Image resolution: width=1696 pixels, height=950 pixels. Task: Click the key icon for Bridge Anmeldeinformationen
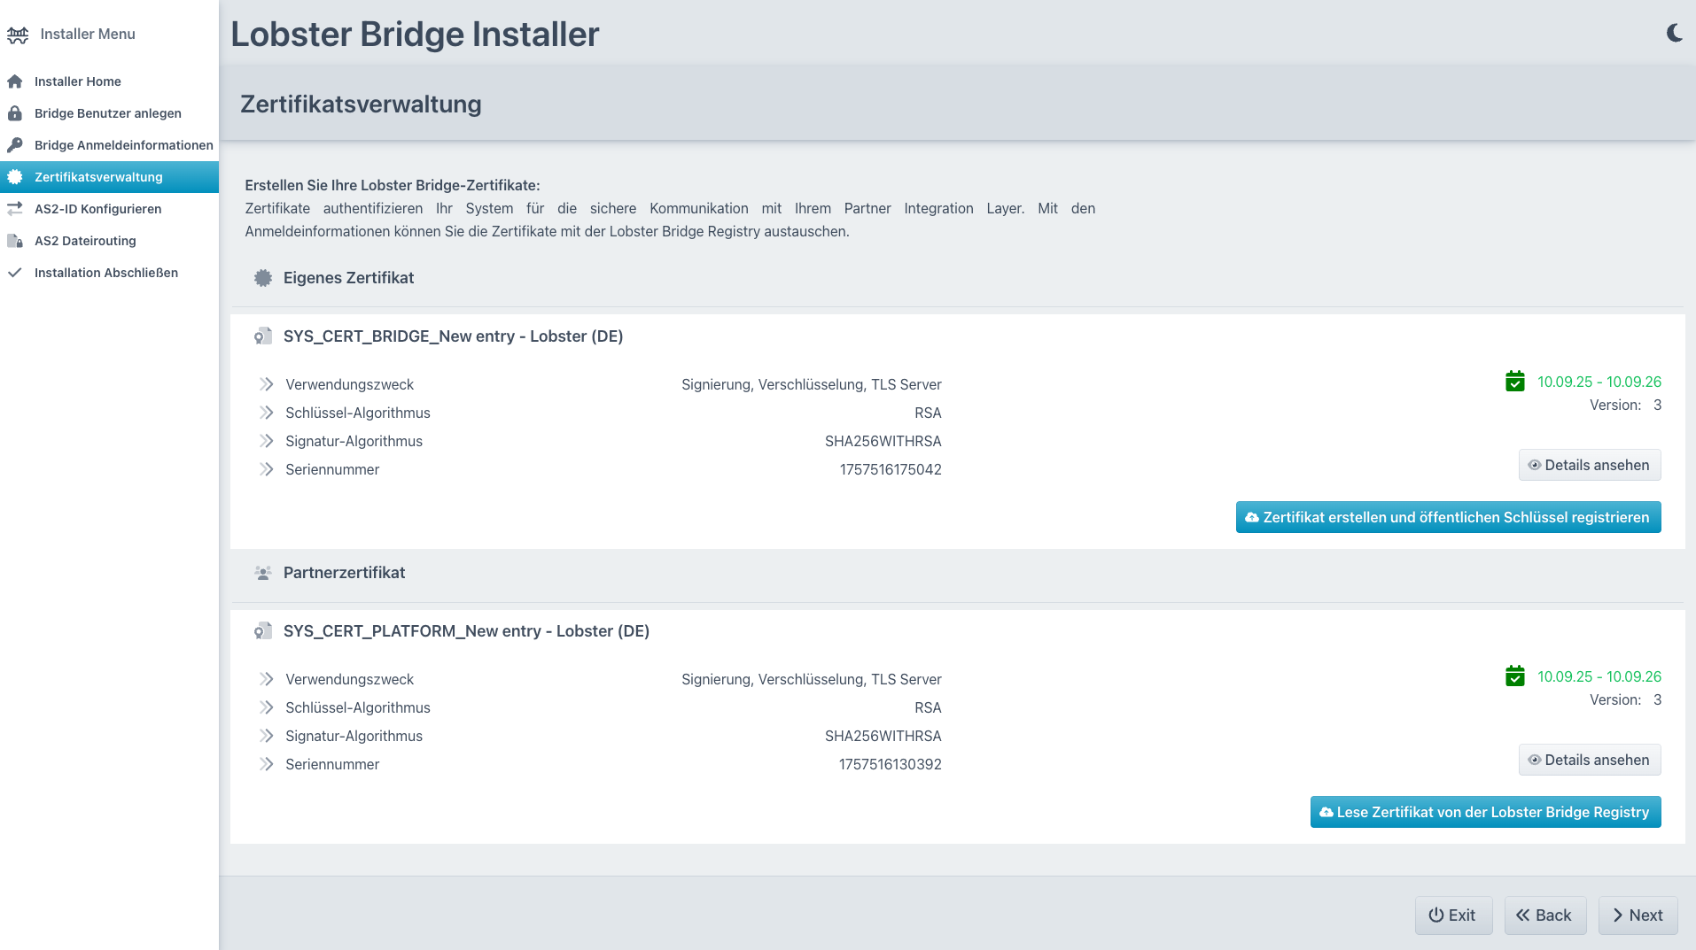(15, 145)
